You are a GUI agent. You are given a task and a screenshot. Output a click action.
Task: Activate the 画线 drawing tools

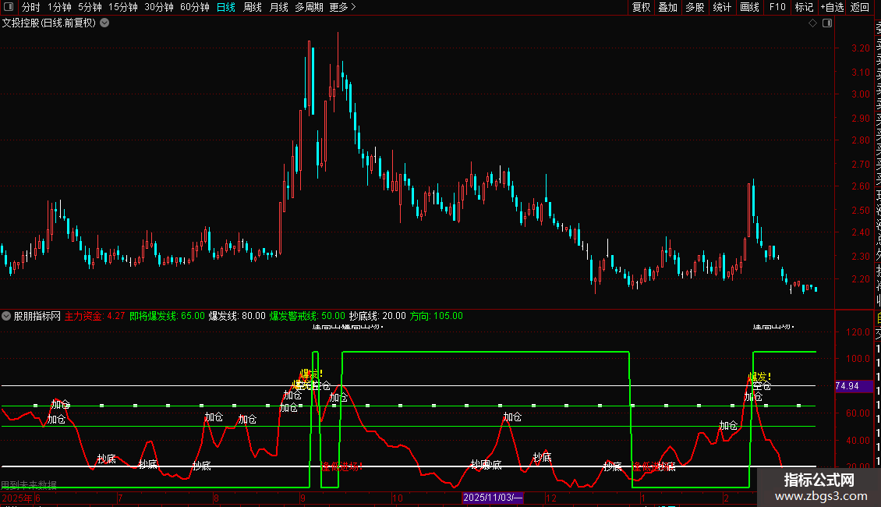(x=749, y=7)
